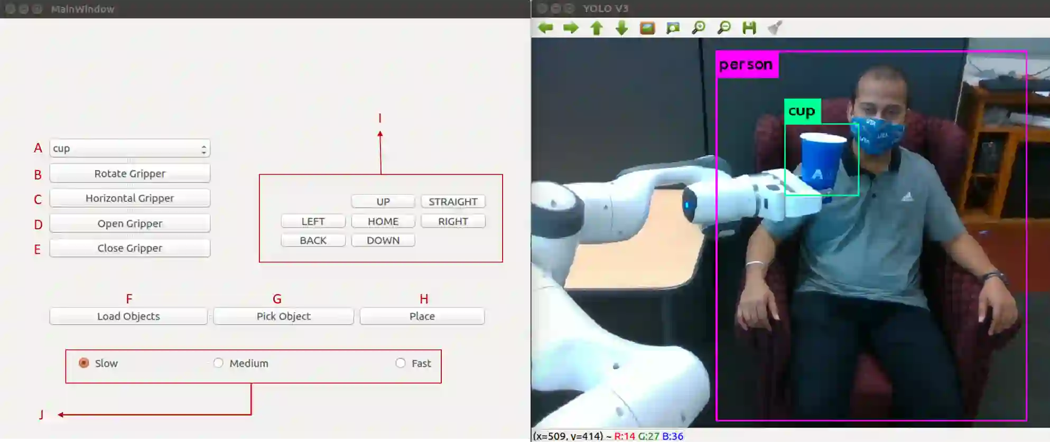
Task: Move robot STRAIGHT
Action: (x=453, y=202)
